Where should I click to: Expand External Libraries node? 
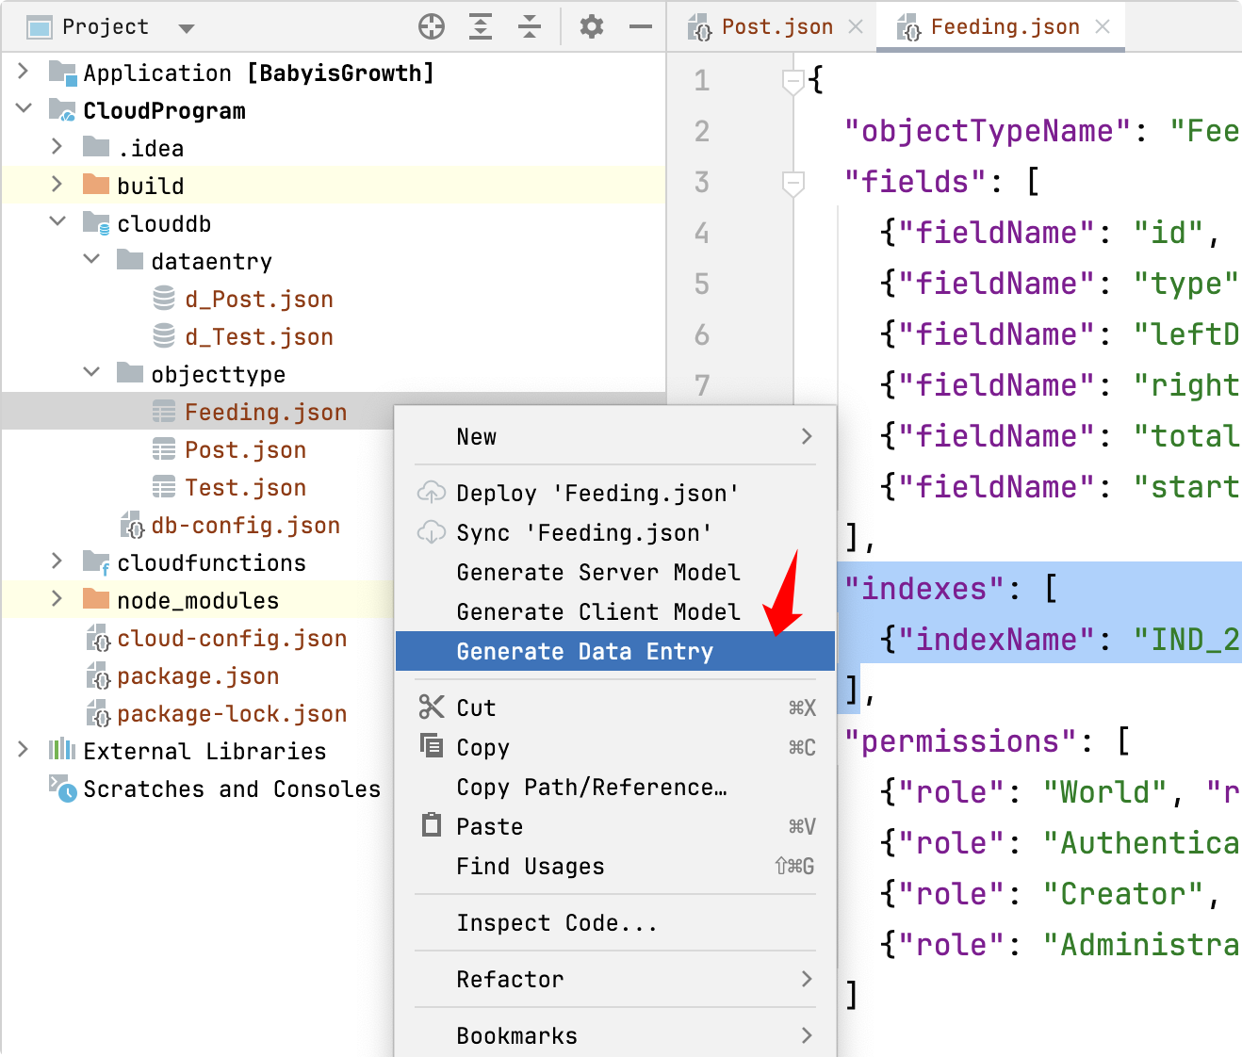(x=24, y=750)
